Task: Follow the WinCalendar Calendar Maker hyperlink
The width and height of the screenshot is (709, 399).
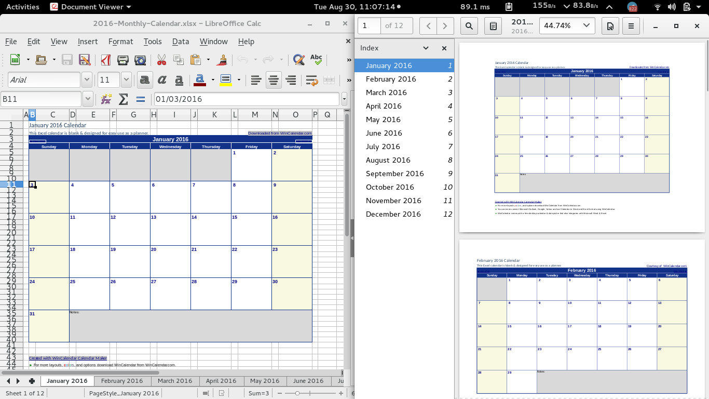Action: pyautogui.click(x=67, y=358)
